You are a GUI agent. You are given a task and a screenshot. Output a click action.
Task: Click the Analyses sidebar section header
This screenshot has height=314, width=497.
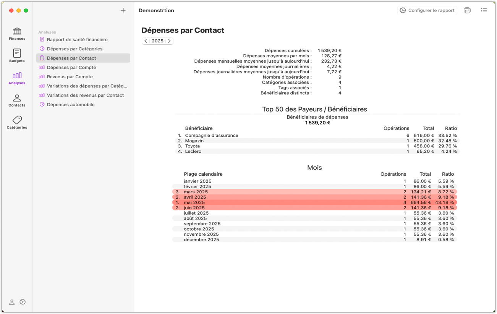[47, 32]
